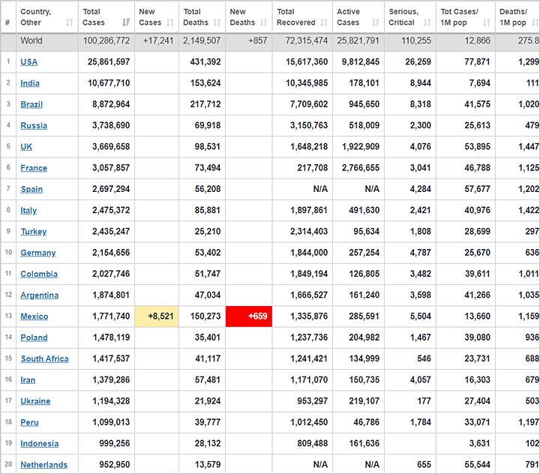
Task: Select USA total deaths 431,392
Action: 205,62
